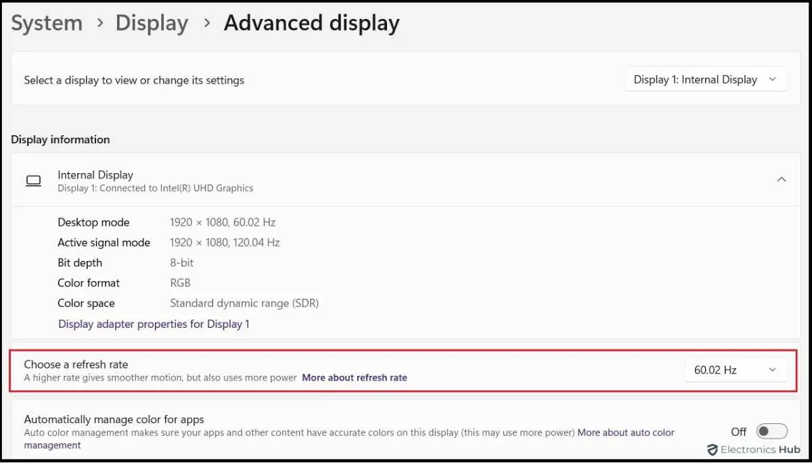Click the Advanced display heading
Viewport: 812px width, 463px height.
(312, 23)
